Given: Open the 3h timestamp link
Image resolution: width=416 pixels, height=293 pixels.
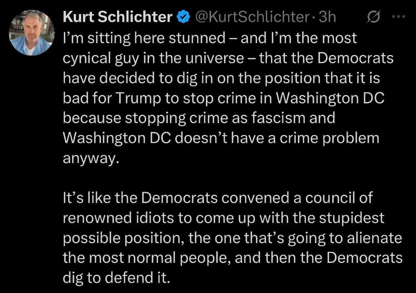Looking at the screenshot, I should pyautogui.click(x=327, y=17).
